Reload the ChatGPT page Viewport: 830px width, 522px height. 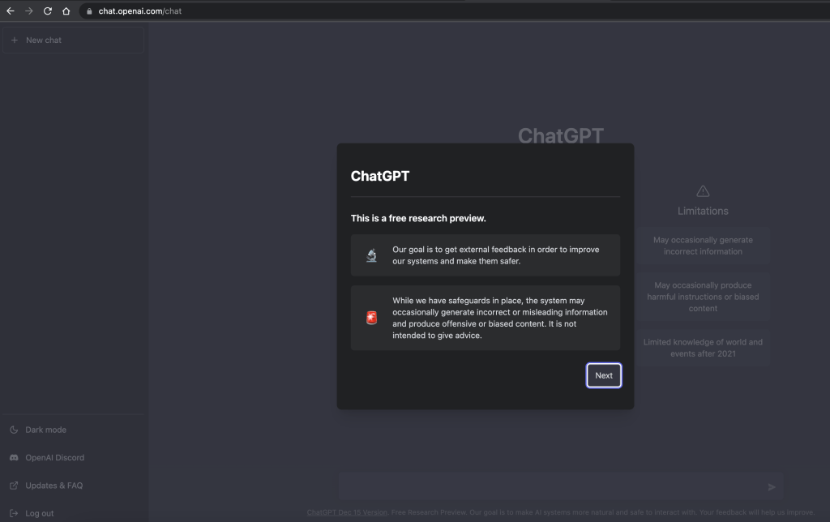tap(48, 11)
